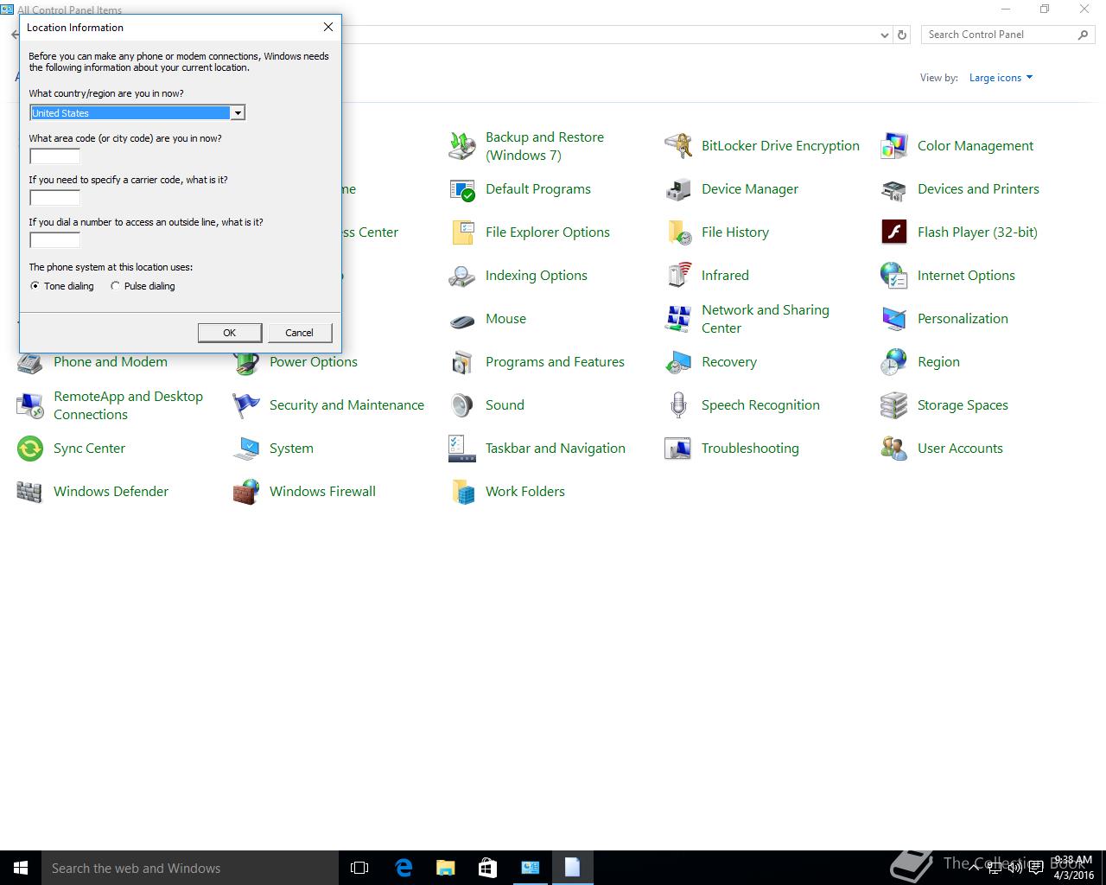The width and height of the screenshot is (1106, 885).
Task: Open the BitLocker Drive Encryption icon
Action: tap(678, 146)
